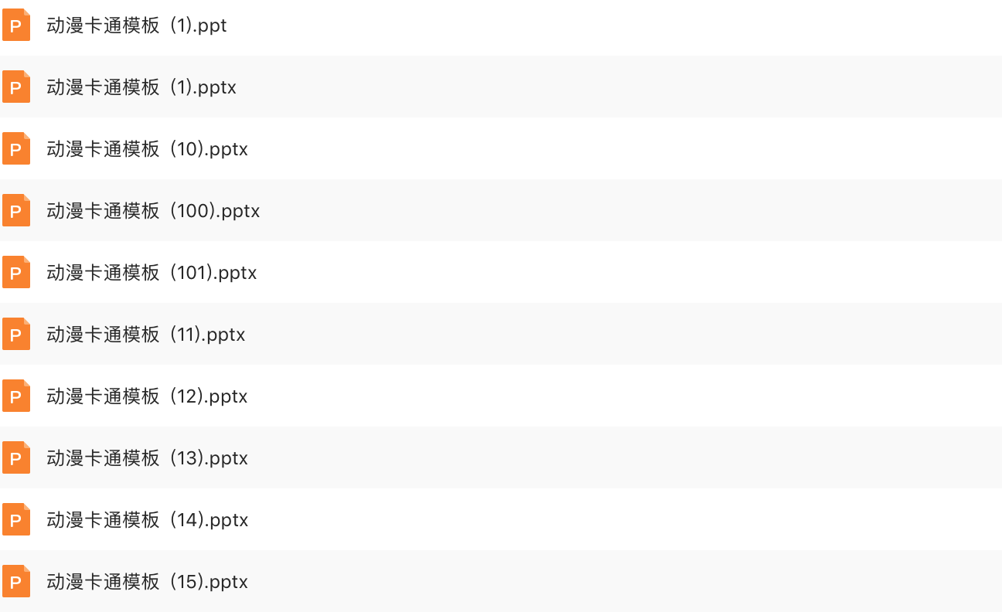The width and height of the screenshot is (1002, 612).
Task: Click the PowerPoint icon of 动漫卡通模板 (1).ppt
Action: click(16, 25)
